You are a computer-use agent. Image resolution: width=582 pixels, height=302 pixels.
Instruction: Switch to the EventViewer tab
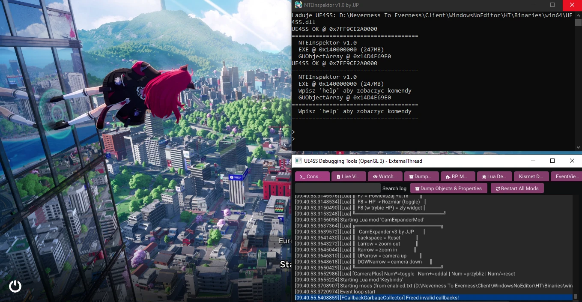pos(565,176)
